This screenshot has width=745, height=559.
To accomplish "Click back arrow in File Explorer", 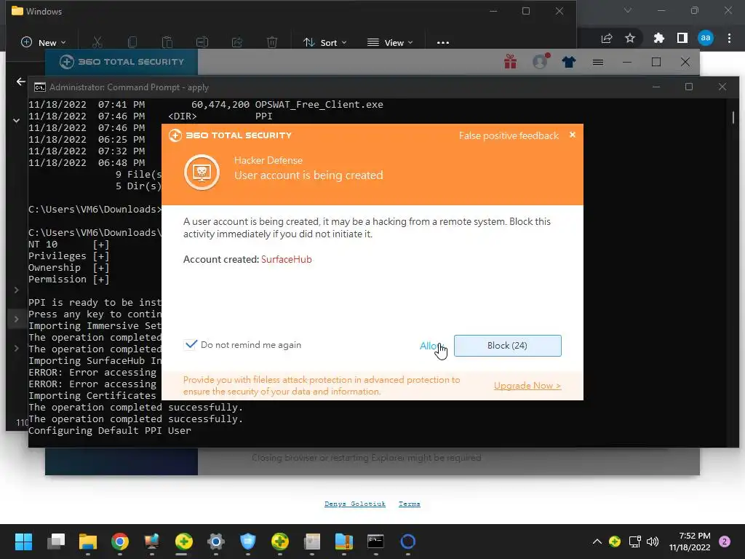I will pyautogui.click(x=21, y=82).
